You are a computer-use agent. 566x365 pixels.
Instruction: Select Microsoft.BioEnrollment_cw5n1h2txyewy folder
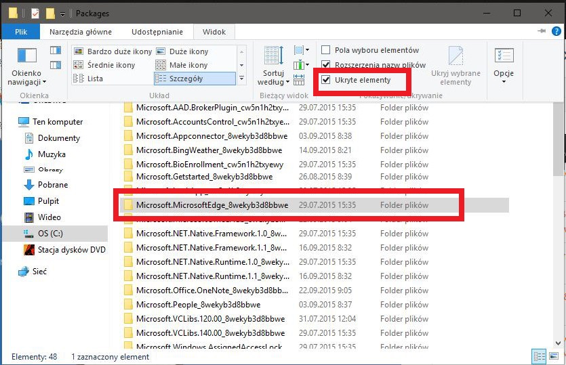coord(276,165)
